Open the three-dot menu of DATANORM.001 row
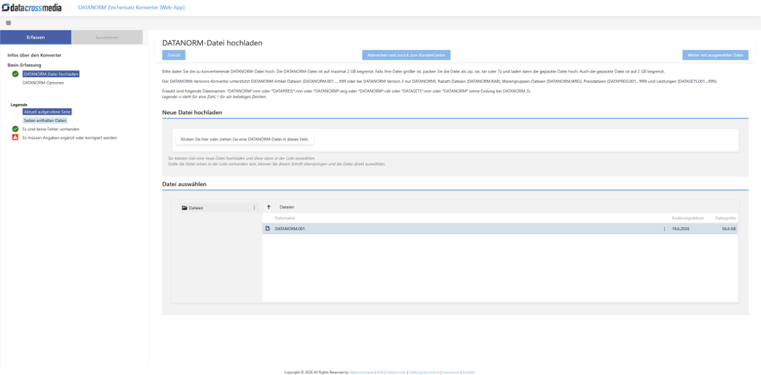This screenshot has width=761, height=375. 664,229
